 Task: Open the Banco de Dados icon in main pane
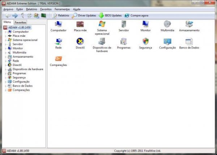189,41
